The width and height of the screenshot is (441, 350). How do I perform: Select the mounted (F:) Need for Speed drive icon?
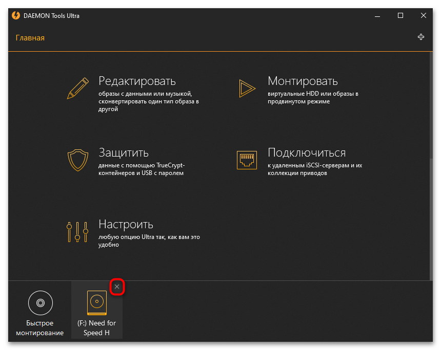click(x=97, y=303)
